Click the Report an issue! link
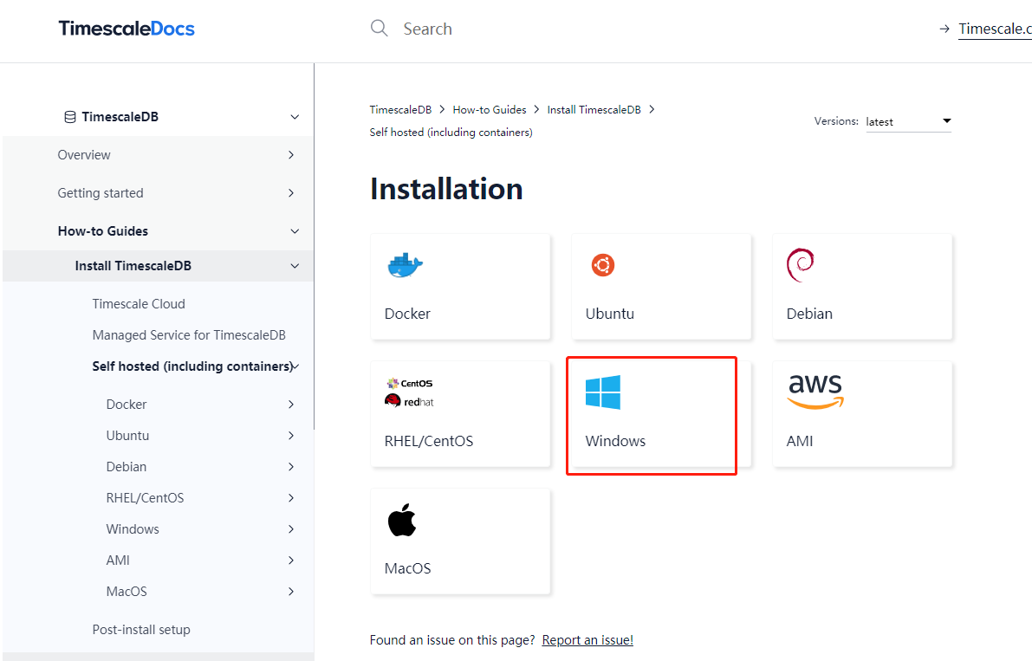Screen dimensions: 1032x661 point(587,640)
